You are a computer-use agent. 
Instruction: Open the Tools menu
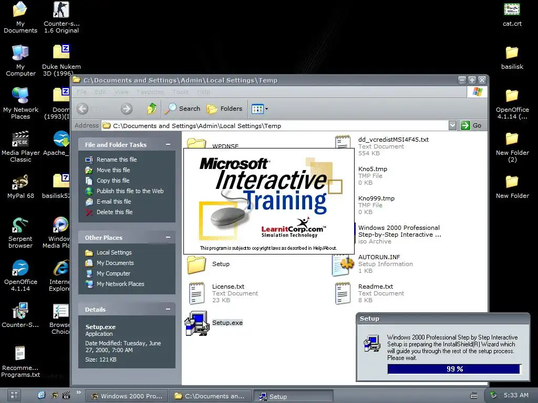click(x=181, y=92)
